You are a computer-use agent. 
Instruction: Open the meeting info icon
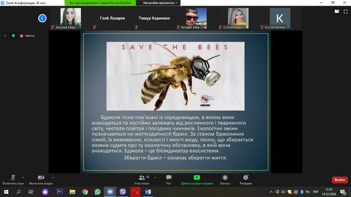pos(5,35)
